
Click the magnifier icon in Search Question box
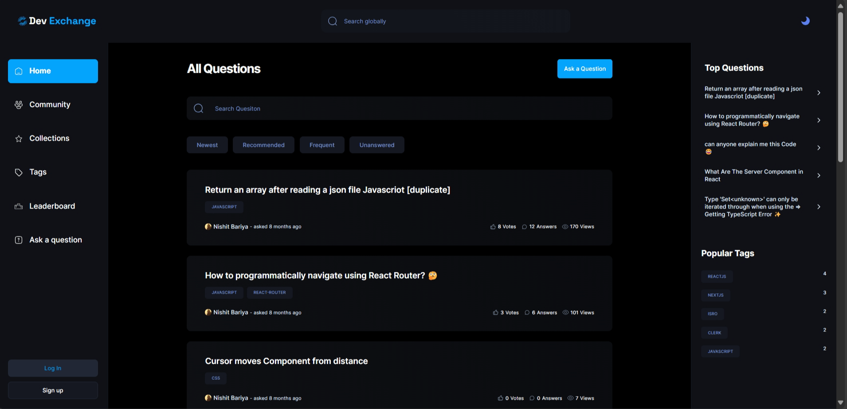[199, 108]
